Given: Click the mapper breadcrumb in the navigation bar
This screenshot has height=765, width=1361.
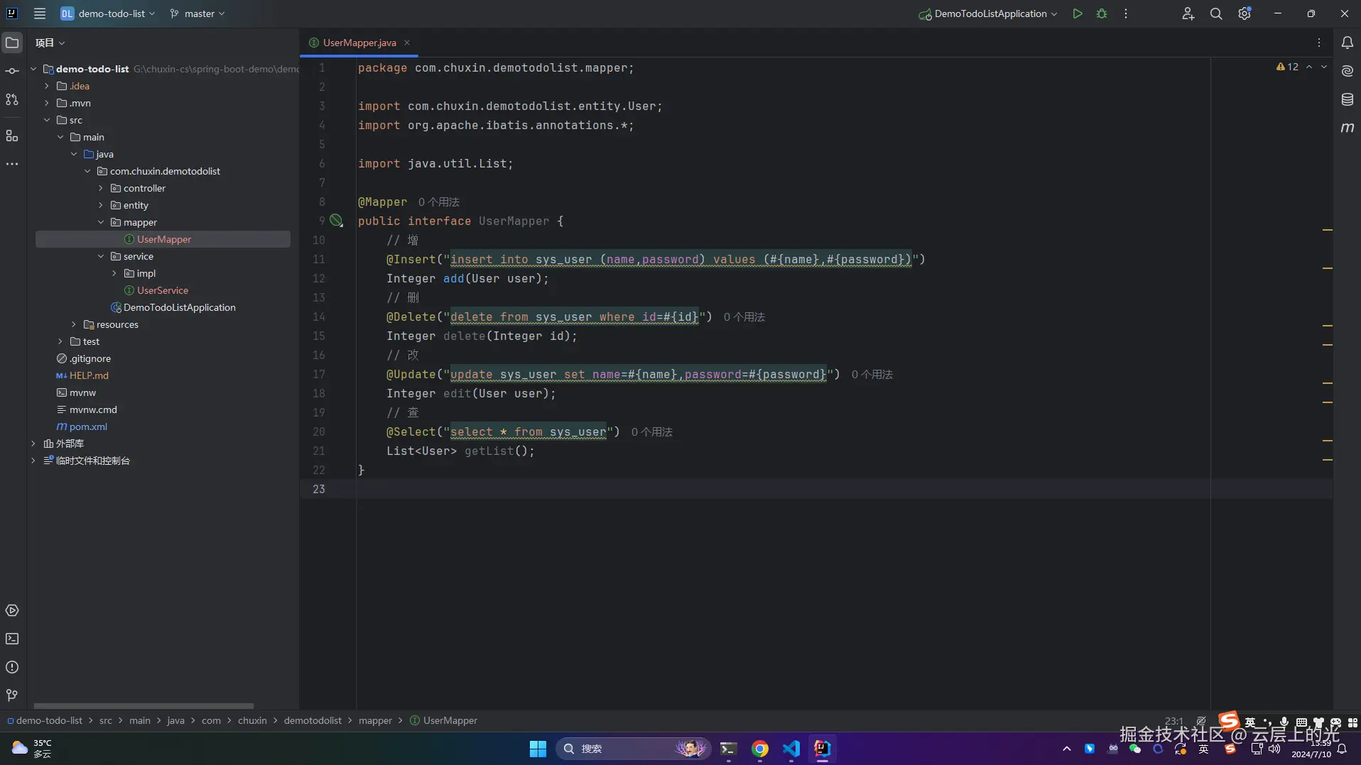Looking at the screenshot, I should click(375, 720).
